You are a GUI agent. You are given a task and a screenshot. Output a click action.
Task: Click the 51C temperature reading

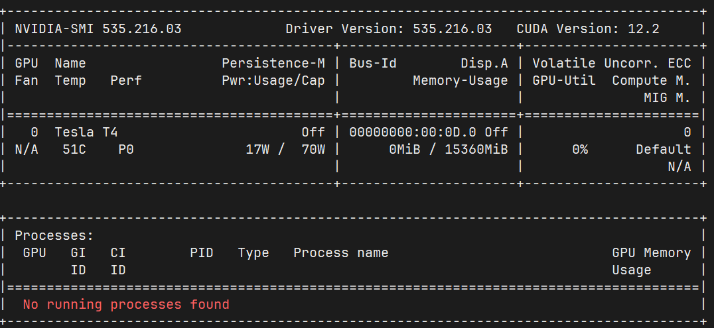74,150
